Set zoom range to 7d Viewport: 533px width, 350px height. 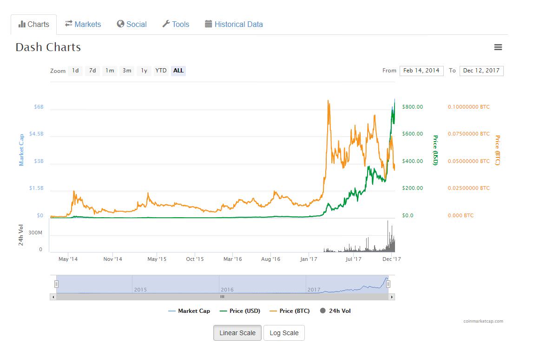(92, 71)
